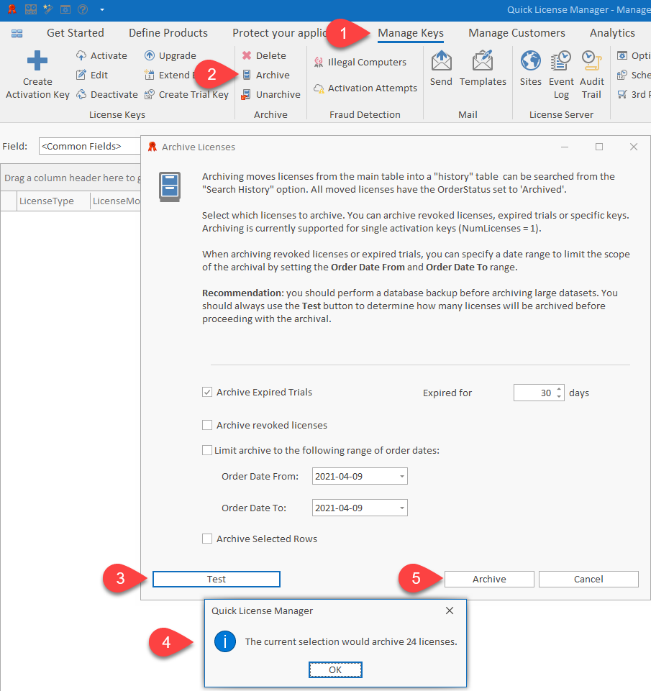Open Order Date From dropdown
The image size is (651, 691).
point(402,477)
